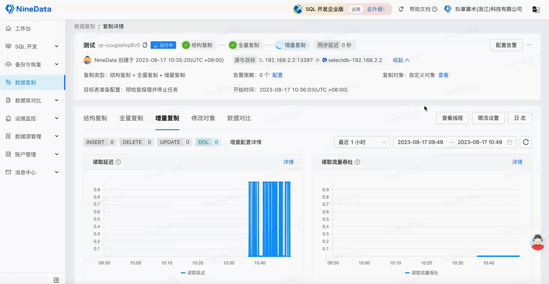The height and width of the screenshot is (284, 549).
Task: Expand the 运维监控 menu chevron
Action: (x=57, y=118)
